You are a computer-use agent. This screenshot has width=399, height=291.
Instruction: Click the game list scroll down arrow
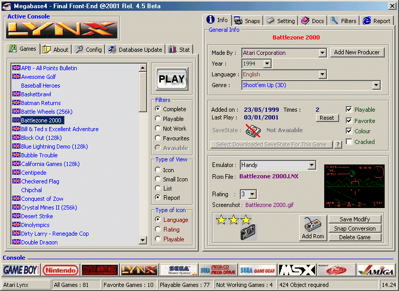pos(142,240)
